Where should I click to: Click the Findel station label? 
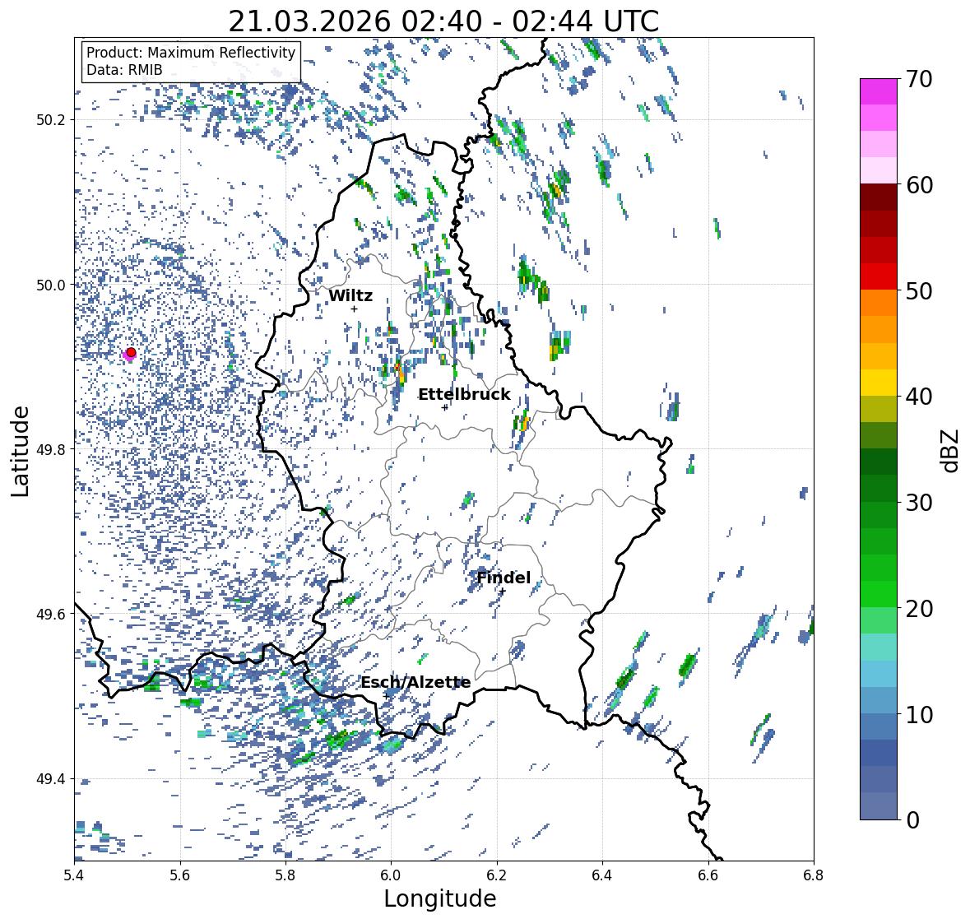point(504,578)
